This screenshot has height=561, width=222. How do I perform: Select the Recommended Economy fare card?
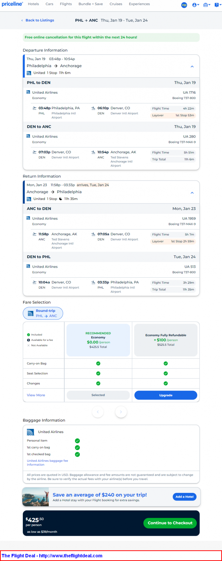tap(98, 340)
